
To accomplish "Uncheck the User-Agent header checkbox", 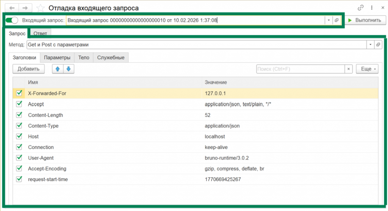I will click(x=19, y=158).
